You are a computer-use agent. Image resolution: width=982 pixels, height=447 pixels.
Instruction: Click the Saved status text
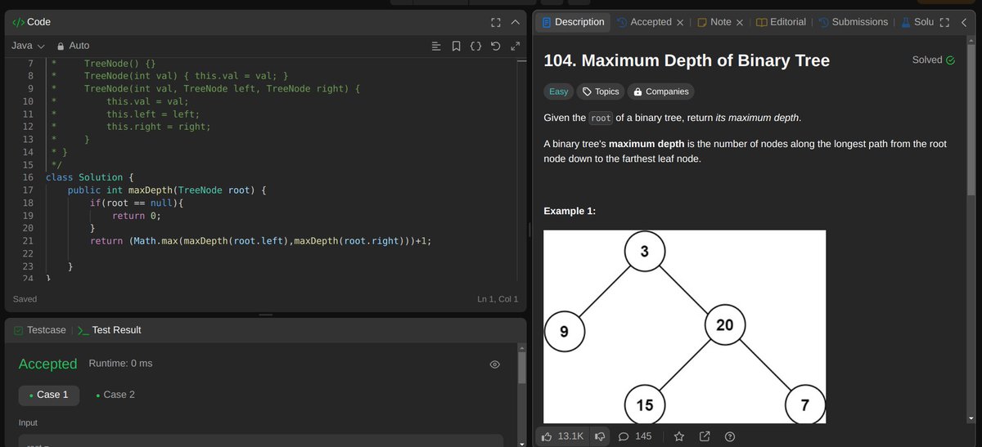[25, 299]
